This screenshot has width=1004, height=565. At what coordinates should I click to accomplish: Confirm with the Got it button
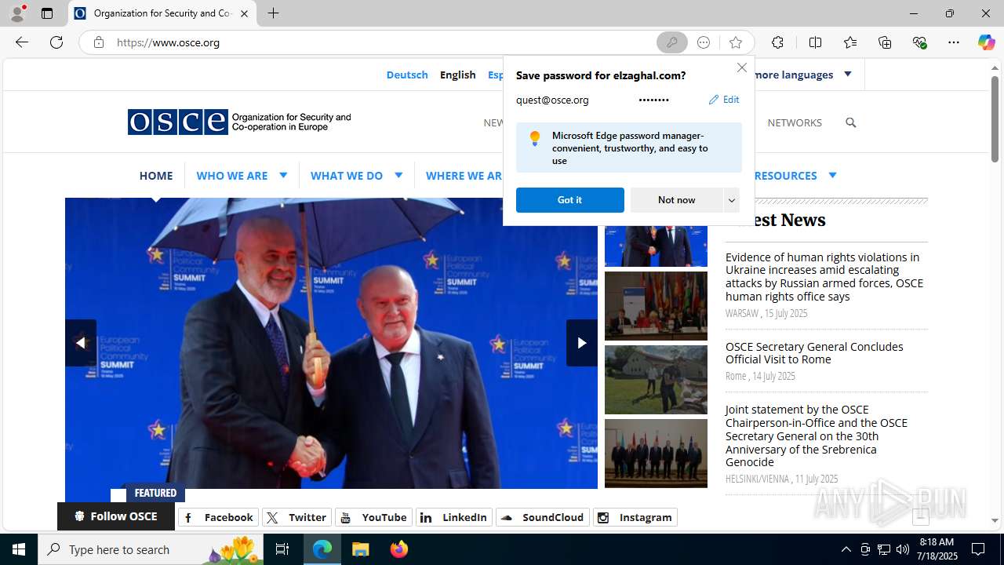coord(570,200)
